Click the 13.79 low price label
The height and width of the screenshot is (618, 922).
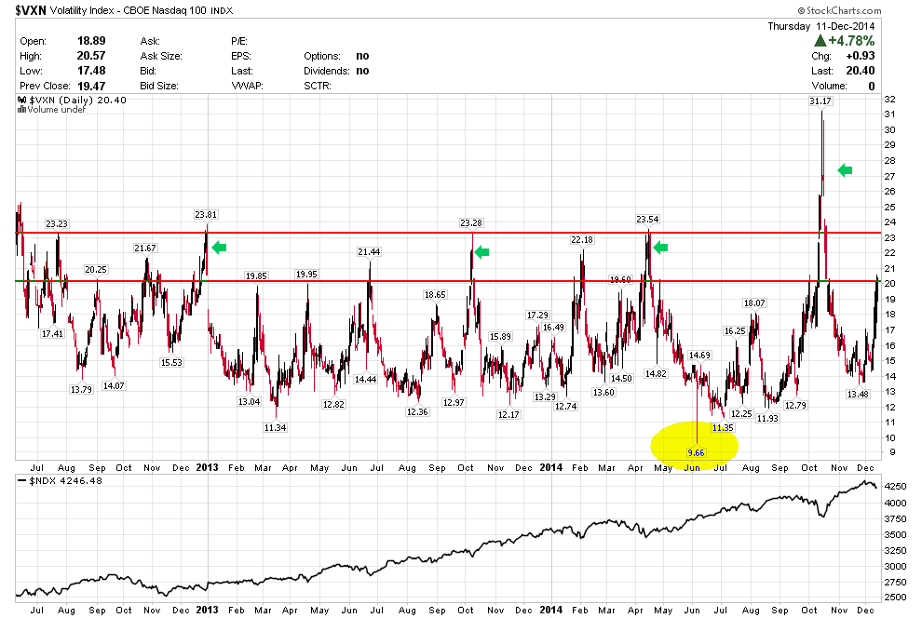pyautogui.click(x=81, y=389)
